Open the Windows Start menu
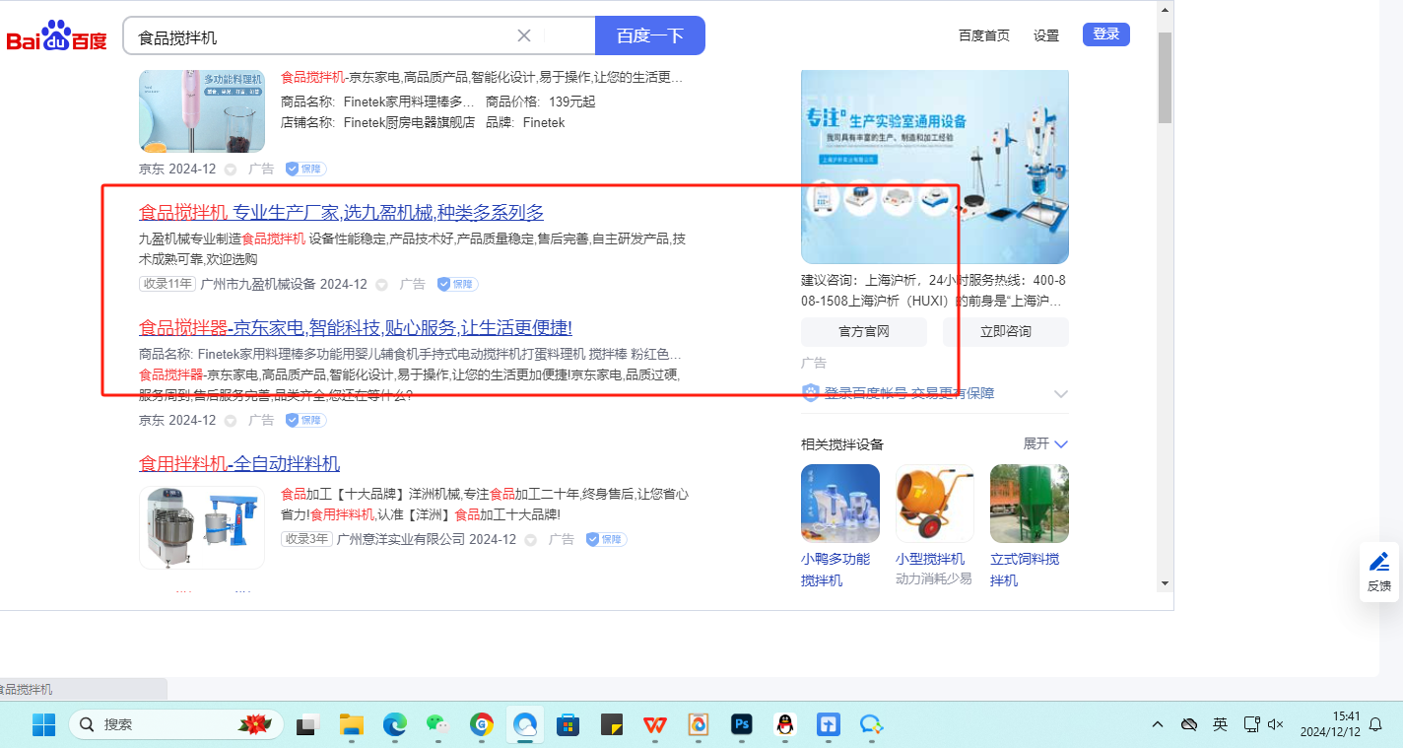This screenshot has width=1403, height=748. (43, 725)
